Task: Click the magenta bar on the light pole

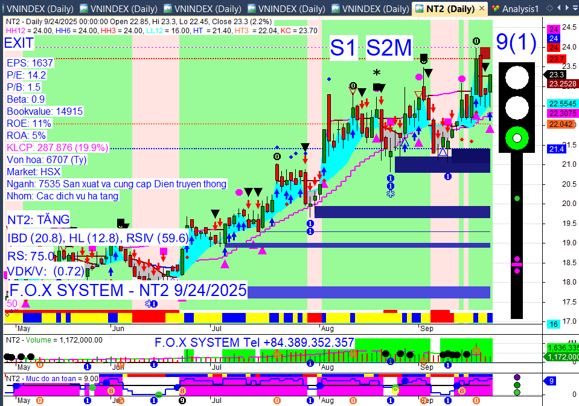Action: (x=517, y=265)
